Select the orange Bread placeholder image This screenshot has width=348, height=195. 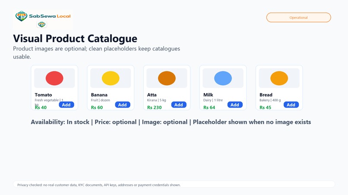(279, 78)
